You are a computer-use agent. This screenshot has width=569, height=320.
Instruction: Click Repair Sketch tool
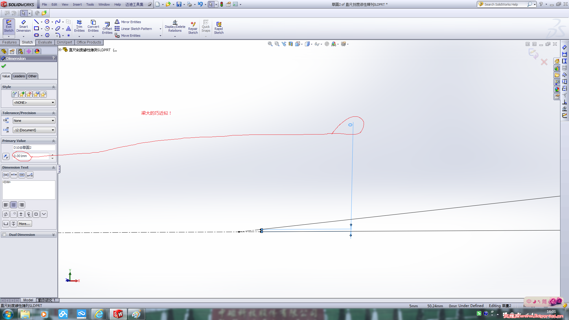tap(193, 28)
